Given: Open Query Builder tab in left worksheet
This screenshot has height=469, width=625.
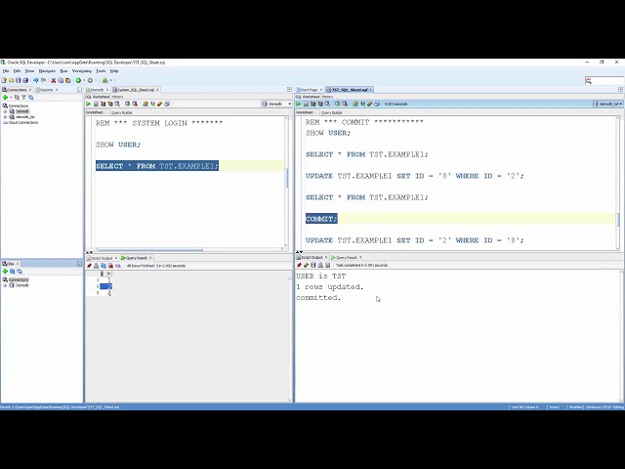Looking at the screenshot, I should tap(121, 113).
